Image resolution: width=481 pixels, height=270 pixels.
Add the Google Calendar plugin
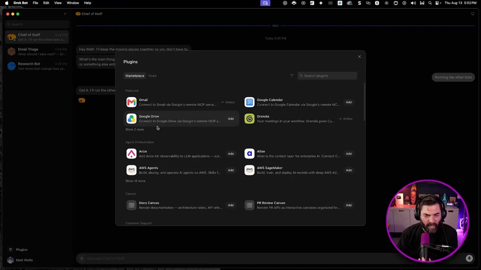click(349, 102)
